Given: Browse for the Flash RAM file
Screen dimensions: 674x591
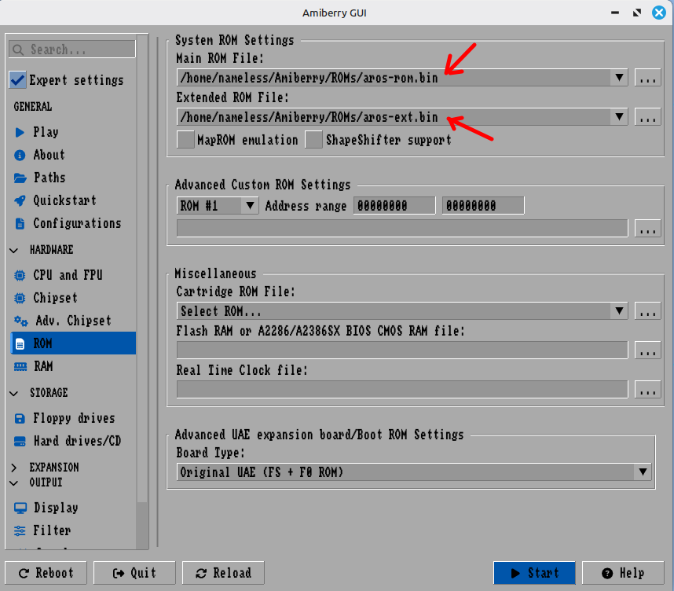Looking at the screenshot, I should pos(647,351).
